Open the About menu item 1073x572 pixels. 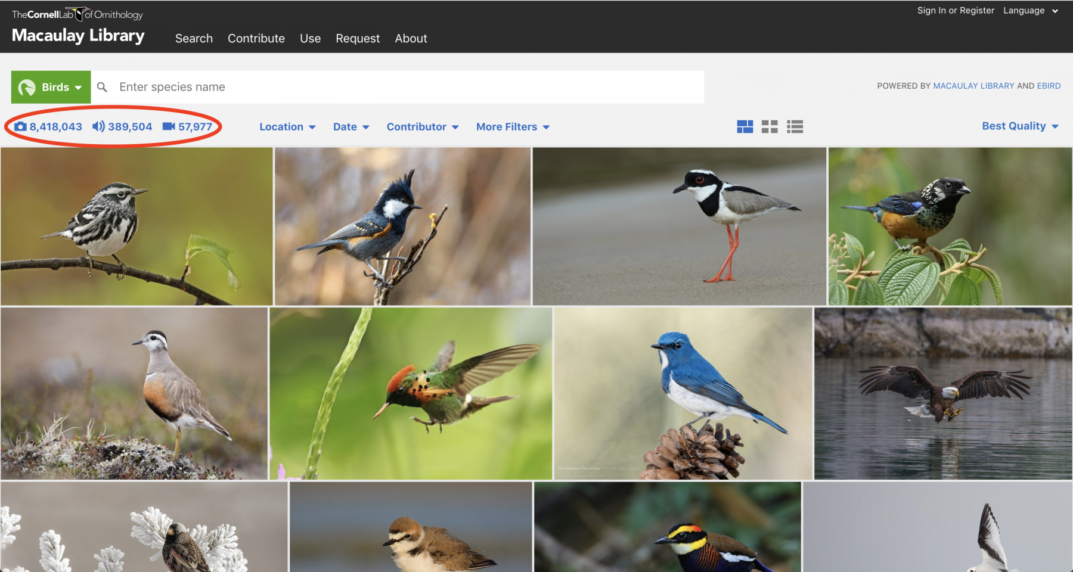tap(411, 38)
